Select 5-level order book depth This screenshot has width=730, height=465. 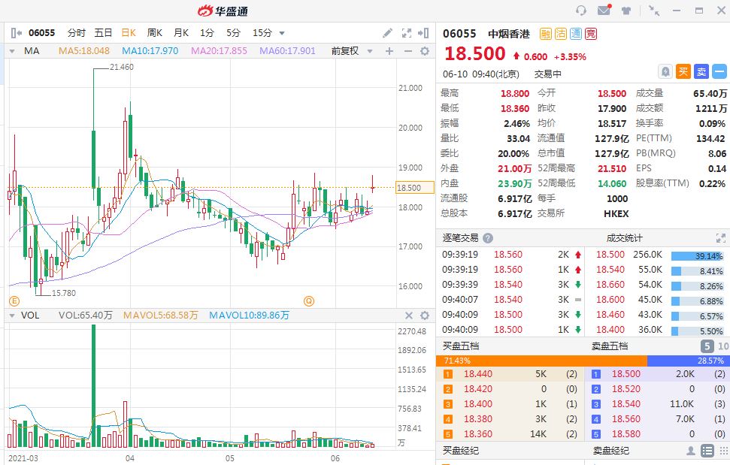click(707, 346)
